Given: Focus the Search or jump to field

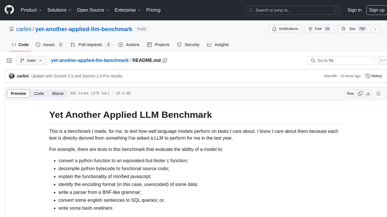Looking at the screenshot, I should [x=294, y=10].
